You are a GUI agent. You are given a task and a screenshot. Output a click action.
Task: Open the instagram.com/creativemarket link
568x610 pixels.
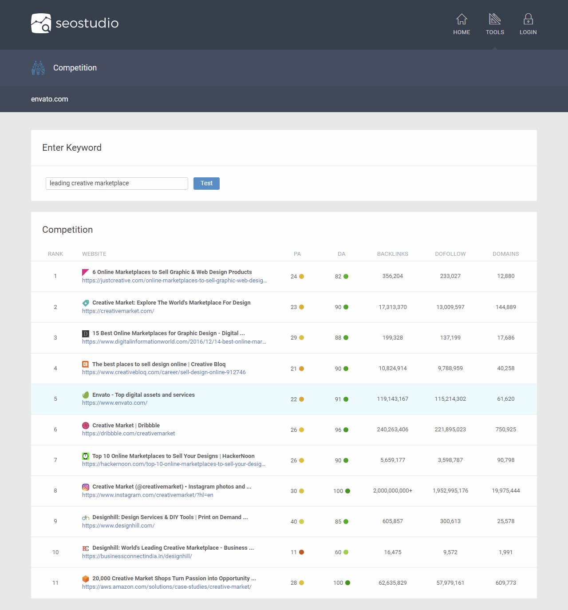pos(147,495)
